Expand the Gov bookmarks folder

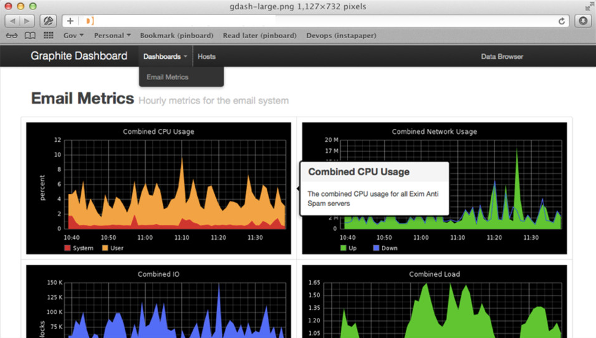tap(73, 35)
